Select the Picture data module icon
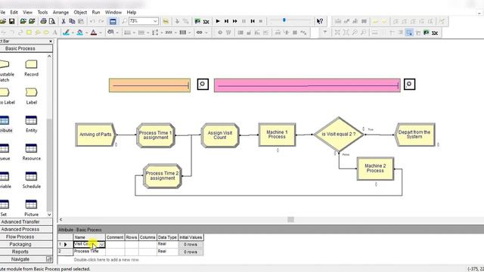Viewport: 484px width, 272px height. (x=31, y=205)
